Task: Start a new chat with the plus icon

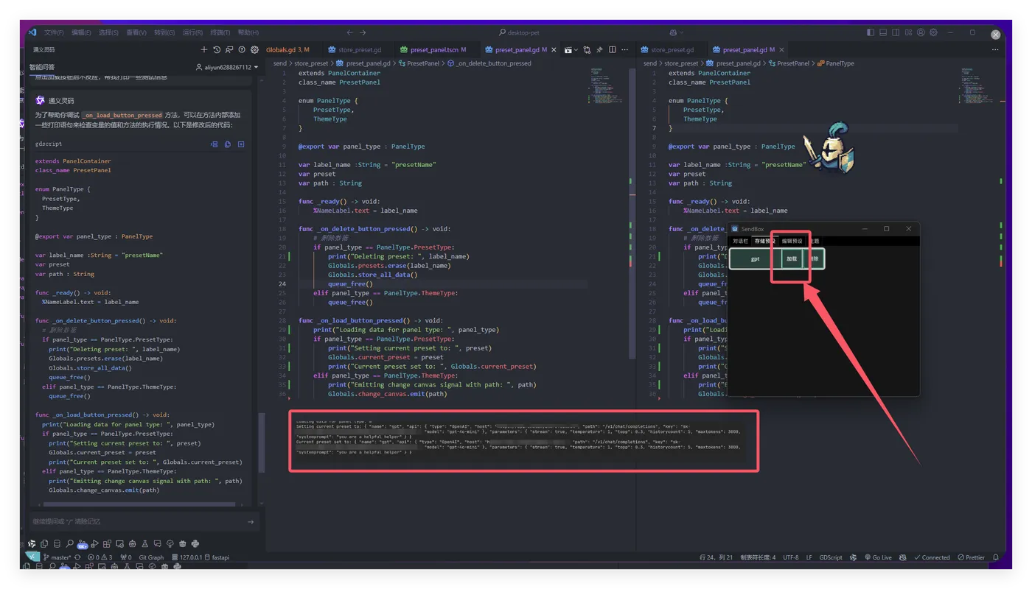Action: pyautogui.click(x=204, y=50)
